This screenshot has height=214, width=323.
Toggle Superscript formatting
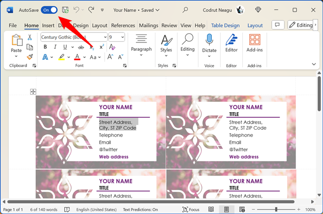(102, 47)
